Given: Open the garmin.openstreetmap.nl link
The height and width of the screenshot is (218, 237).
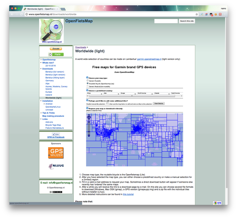Looking at the screenshot, I should [x=149, y=59].
